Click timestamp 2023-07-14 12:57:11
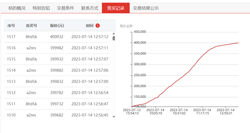Image resolution: width=250 pixels, height=133 pixels. tap(90, 48)
